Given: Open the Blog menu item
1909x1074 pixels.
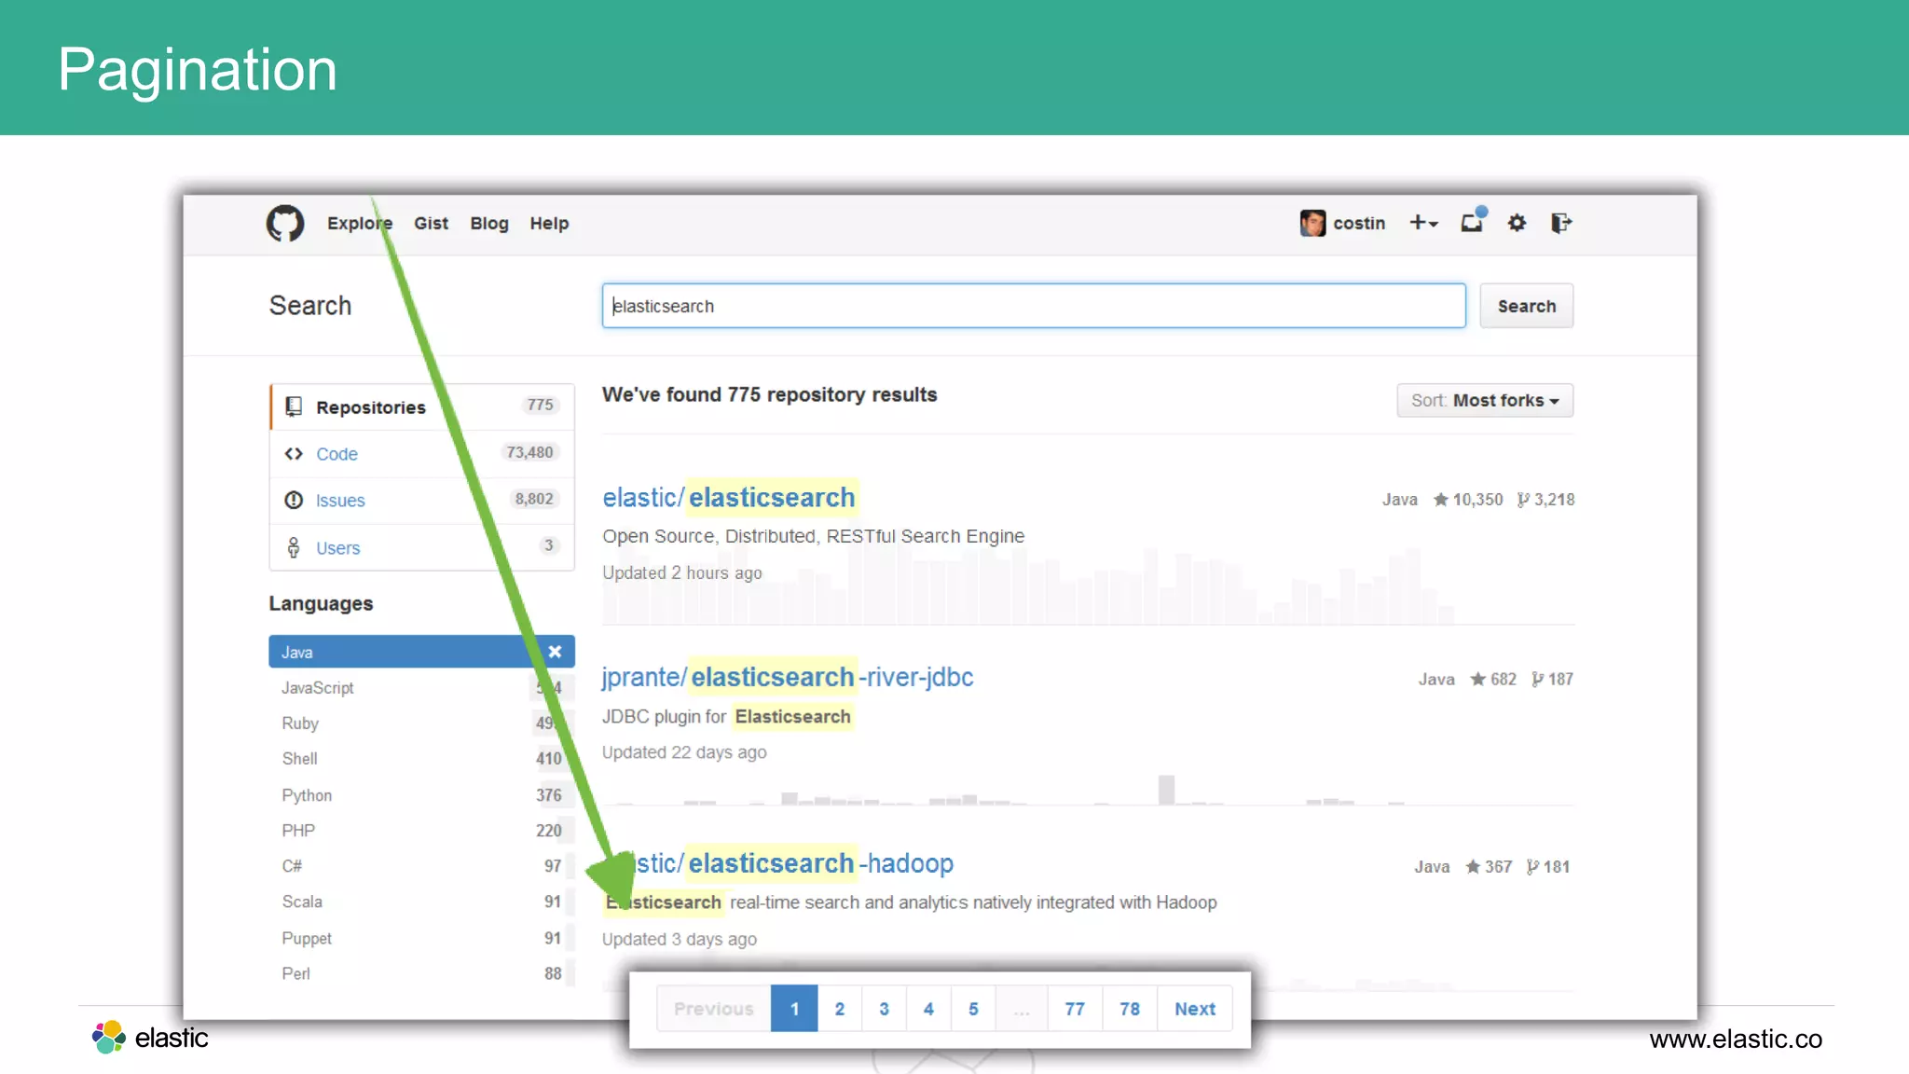Looking at the screenshot, I should coord(489,224).
